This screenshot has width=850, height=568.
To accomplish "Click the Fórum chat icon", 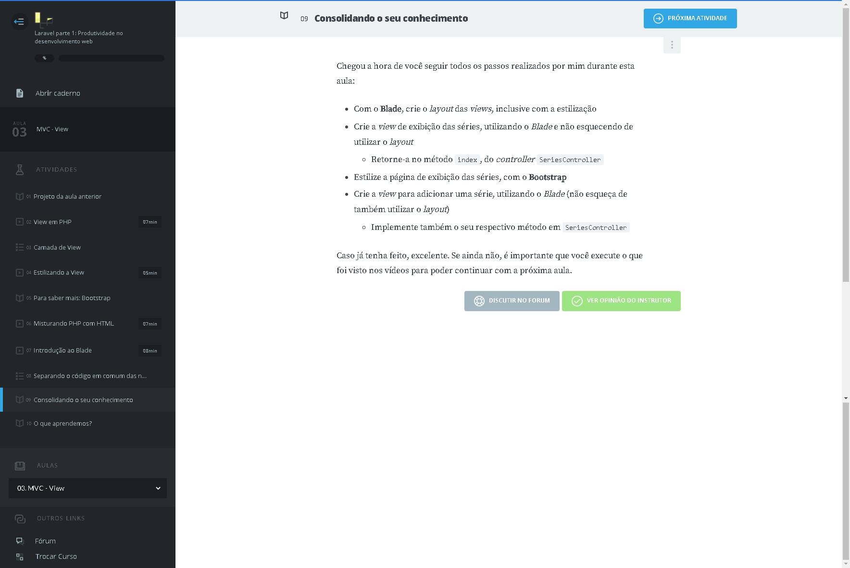I will (20, 541).
